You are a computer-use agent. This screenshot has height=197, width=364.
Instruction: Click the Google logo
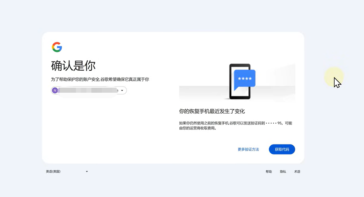(x=57, y=47)
